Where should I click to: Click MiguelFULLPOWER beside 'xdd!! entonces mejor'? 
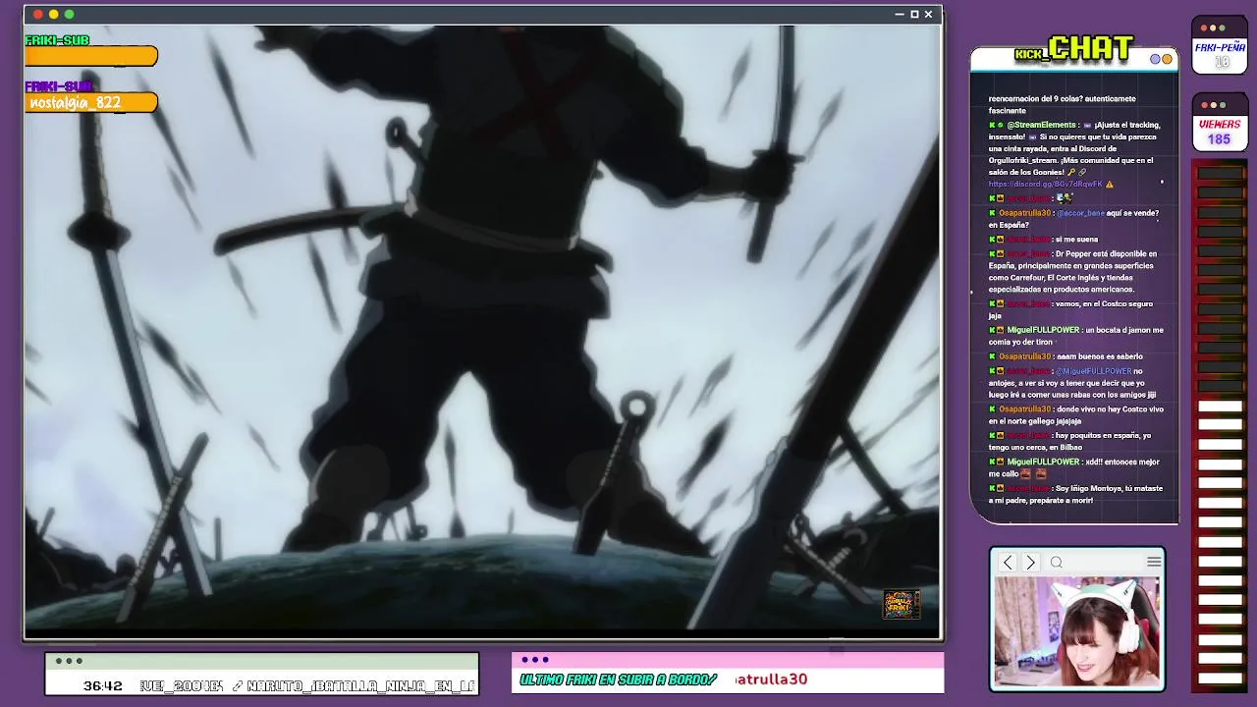pyautogui.click(x=1043, y=462)
